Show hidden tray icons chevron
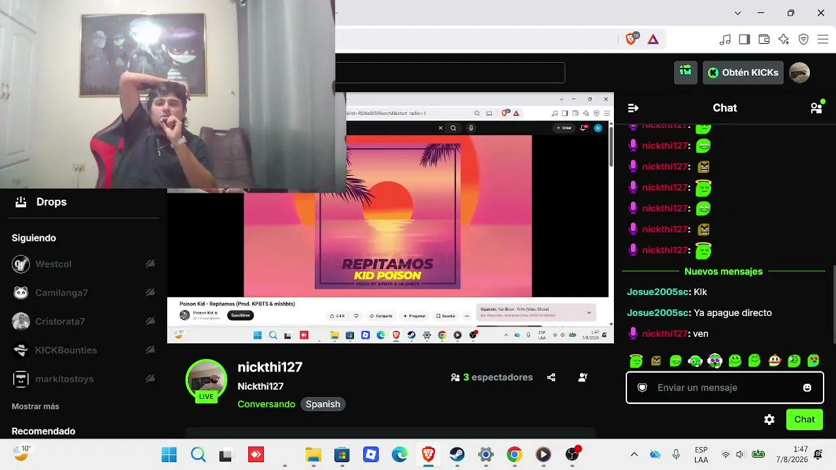The height and width of the screenshot is (470, 836). click(634, 454)
